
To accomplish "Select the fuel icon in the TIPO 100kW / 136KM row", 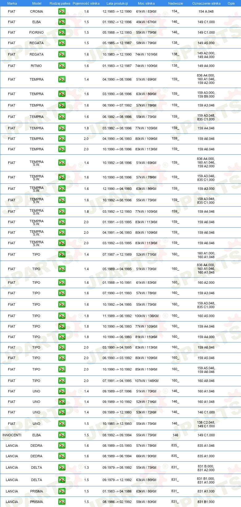I will point(62,316).
